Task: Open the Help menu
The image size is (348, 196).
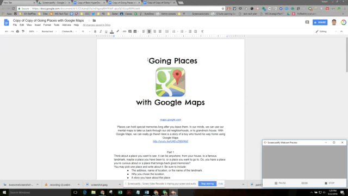Action: tap(76, 25)
